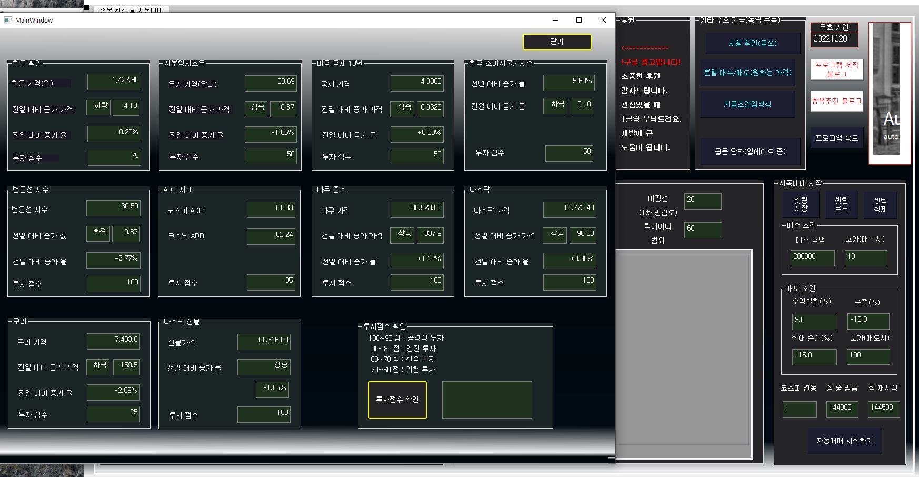Image resolution: width=919 pixels, height=477 pixels.
Task: Click the 틱데이터 범위 field with 60
Action: click(x=703, y=230)
